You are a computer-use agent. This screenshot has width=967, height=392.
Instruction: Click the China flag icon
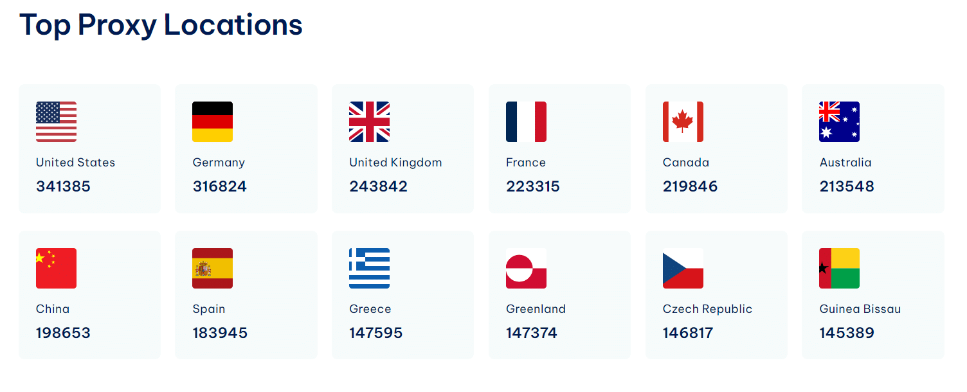pos(56,268)
